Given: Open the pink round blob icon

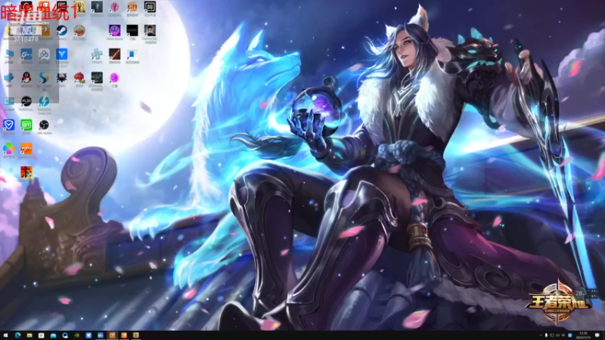Looking at the screenshot, I should click(115, 78).
